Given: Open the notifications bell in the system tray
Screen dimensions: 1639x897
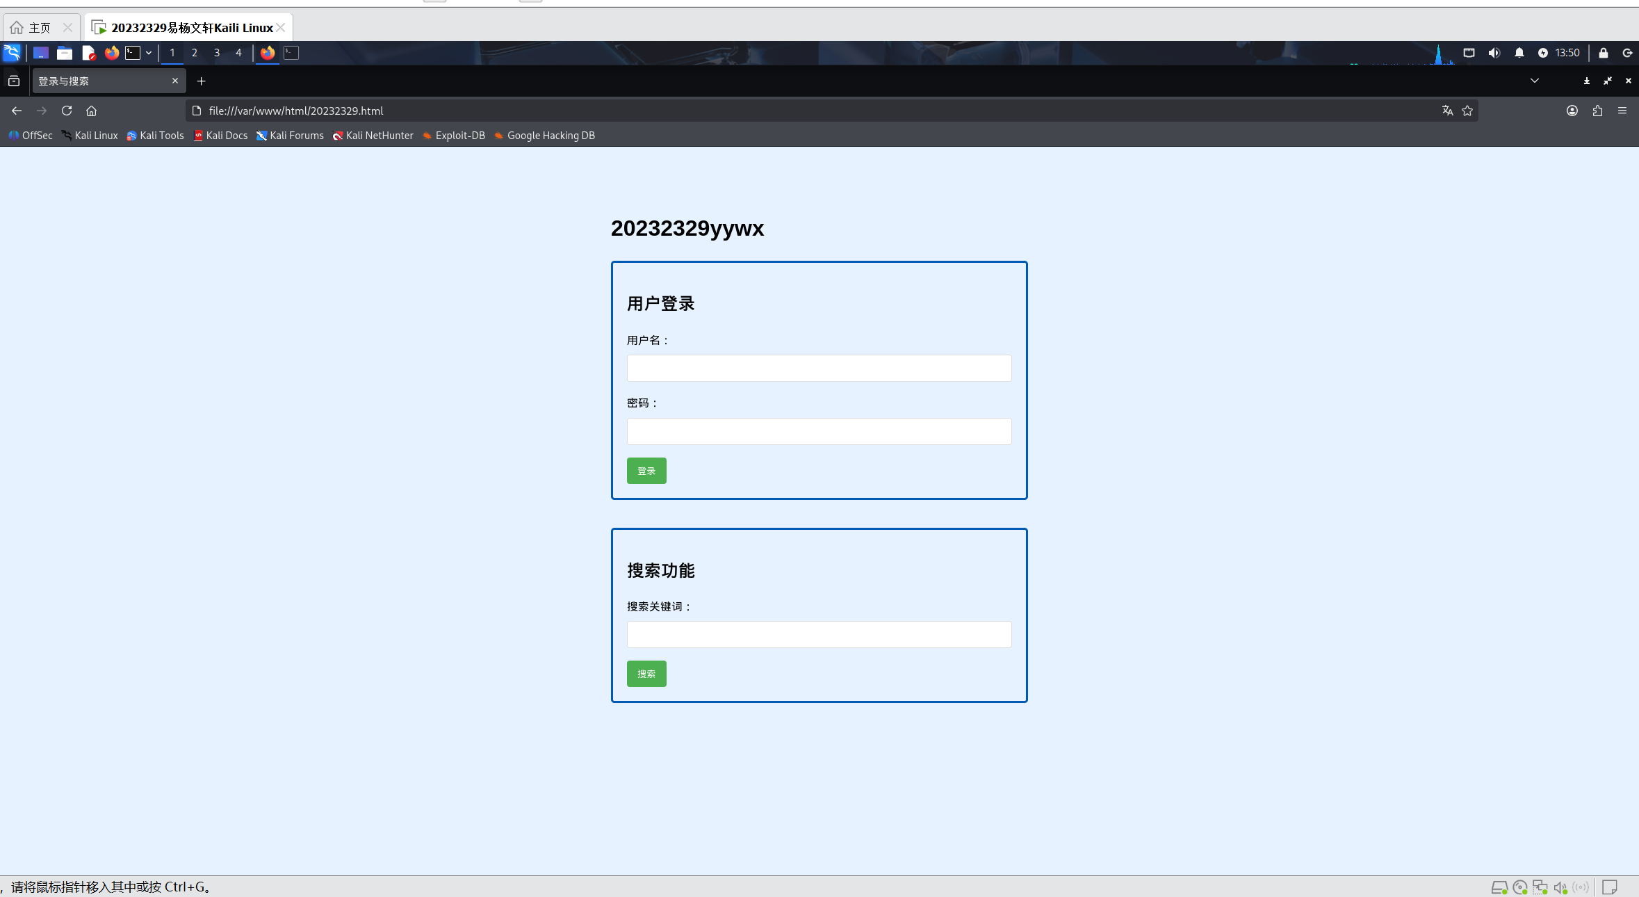Looking at the screenshot, I should (x=1519, y=53).
